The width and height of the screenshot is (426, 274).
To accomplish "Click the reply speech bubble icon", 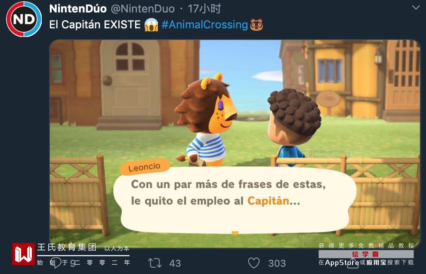I will click(x=56, y=263).
